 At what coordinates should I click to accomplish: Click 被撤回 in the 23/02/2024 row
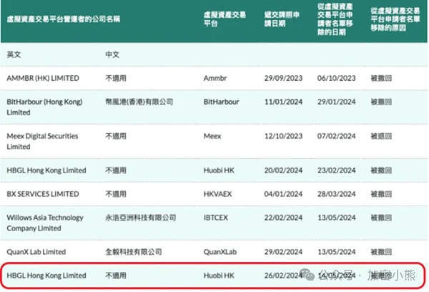coord(381,170)
